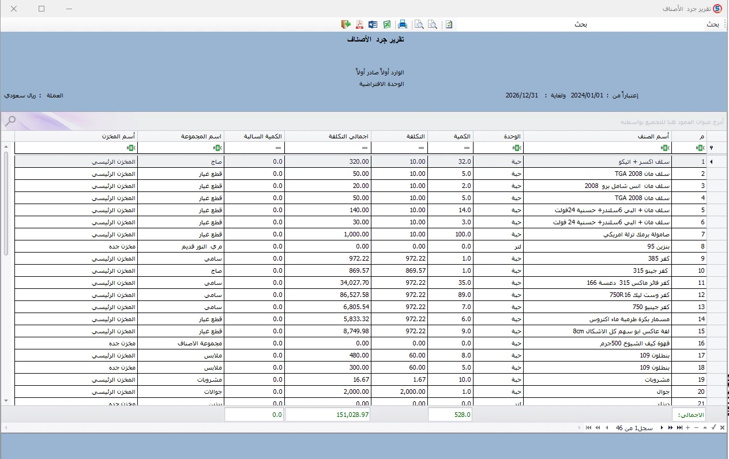Go to the first record in the navigator
The height and width of the screenshot is (459, 729).
pos(588,427)
